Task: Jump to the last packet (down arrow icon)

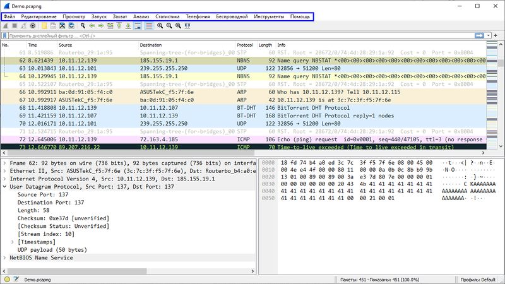Action: [128, 26]
